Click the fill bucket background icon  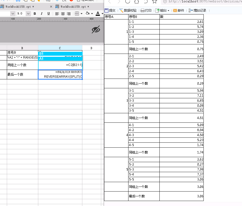[88, 13]
